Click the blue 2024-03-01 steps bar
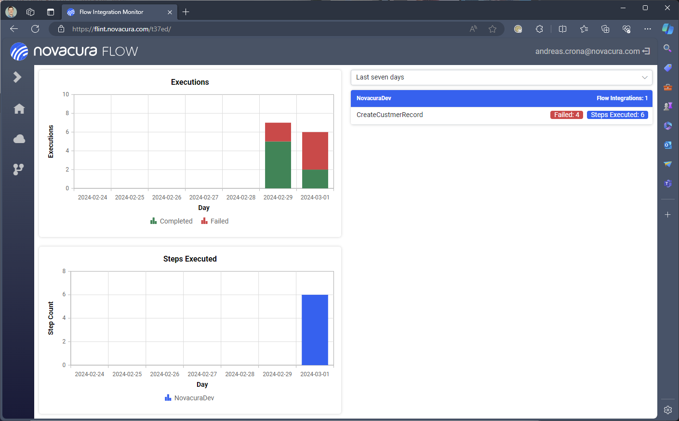Image resolution: width=679 pixels, height=421 pixels. [x=315, y=330]
